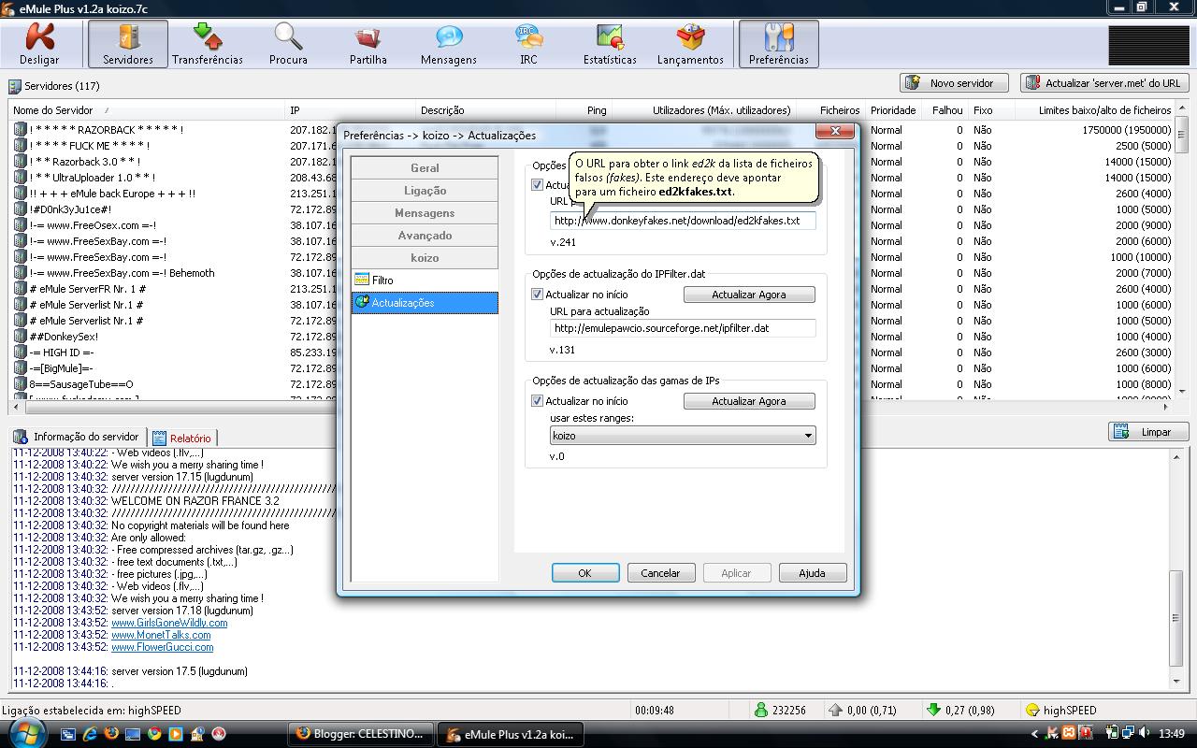
Task: Show hidden tray icons with the chevron
Action: [x=1034, y=734]
